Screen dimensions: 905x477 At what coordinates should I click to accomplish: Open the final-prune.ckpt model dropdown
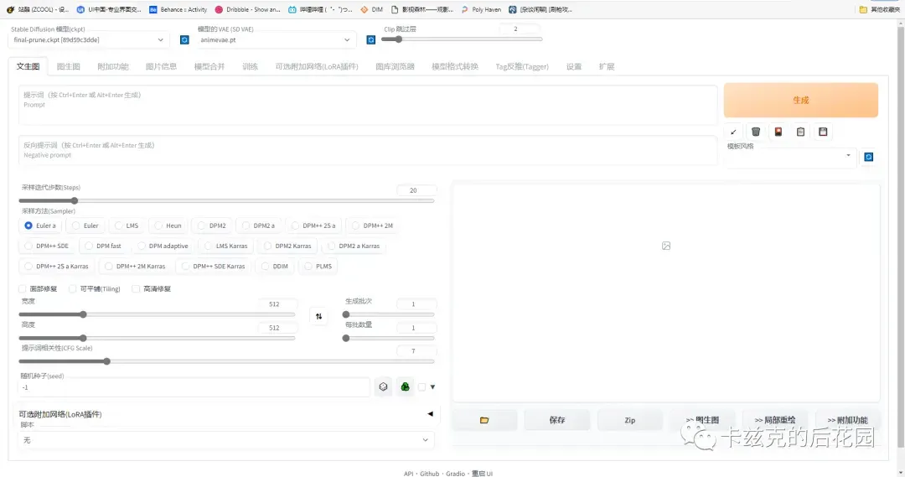pyautogui.click(x=88, y=40)
